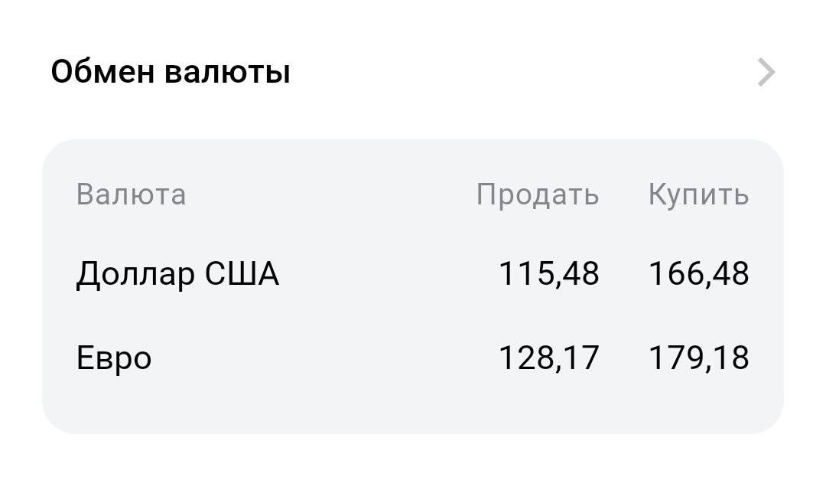Image resolution: width=826 pixels, height=500 pixels.
Task: Tap the "Обмен валюты" heading
Action: 171,73
